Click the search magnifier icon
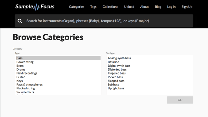This screenshot has height=117, width=208. point(20,21)
